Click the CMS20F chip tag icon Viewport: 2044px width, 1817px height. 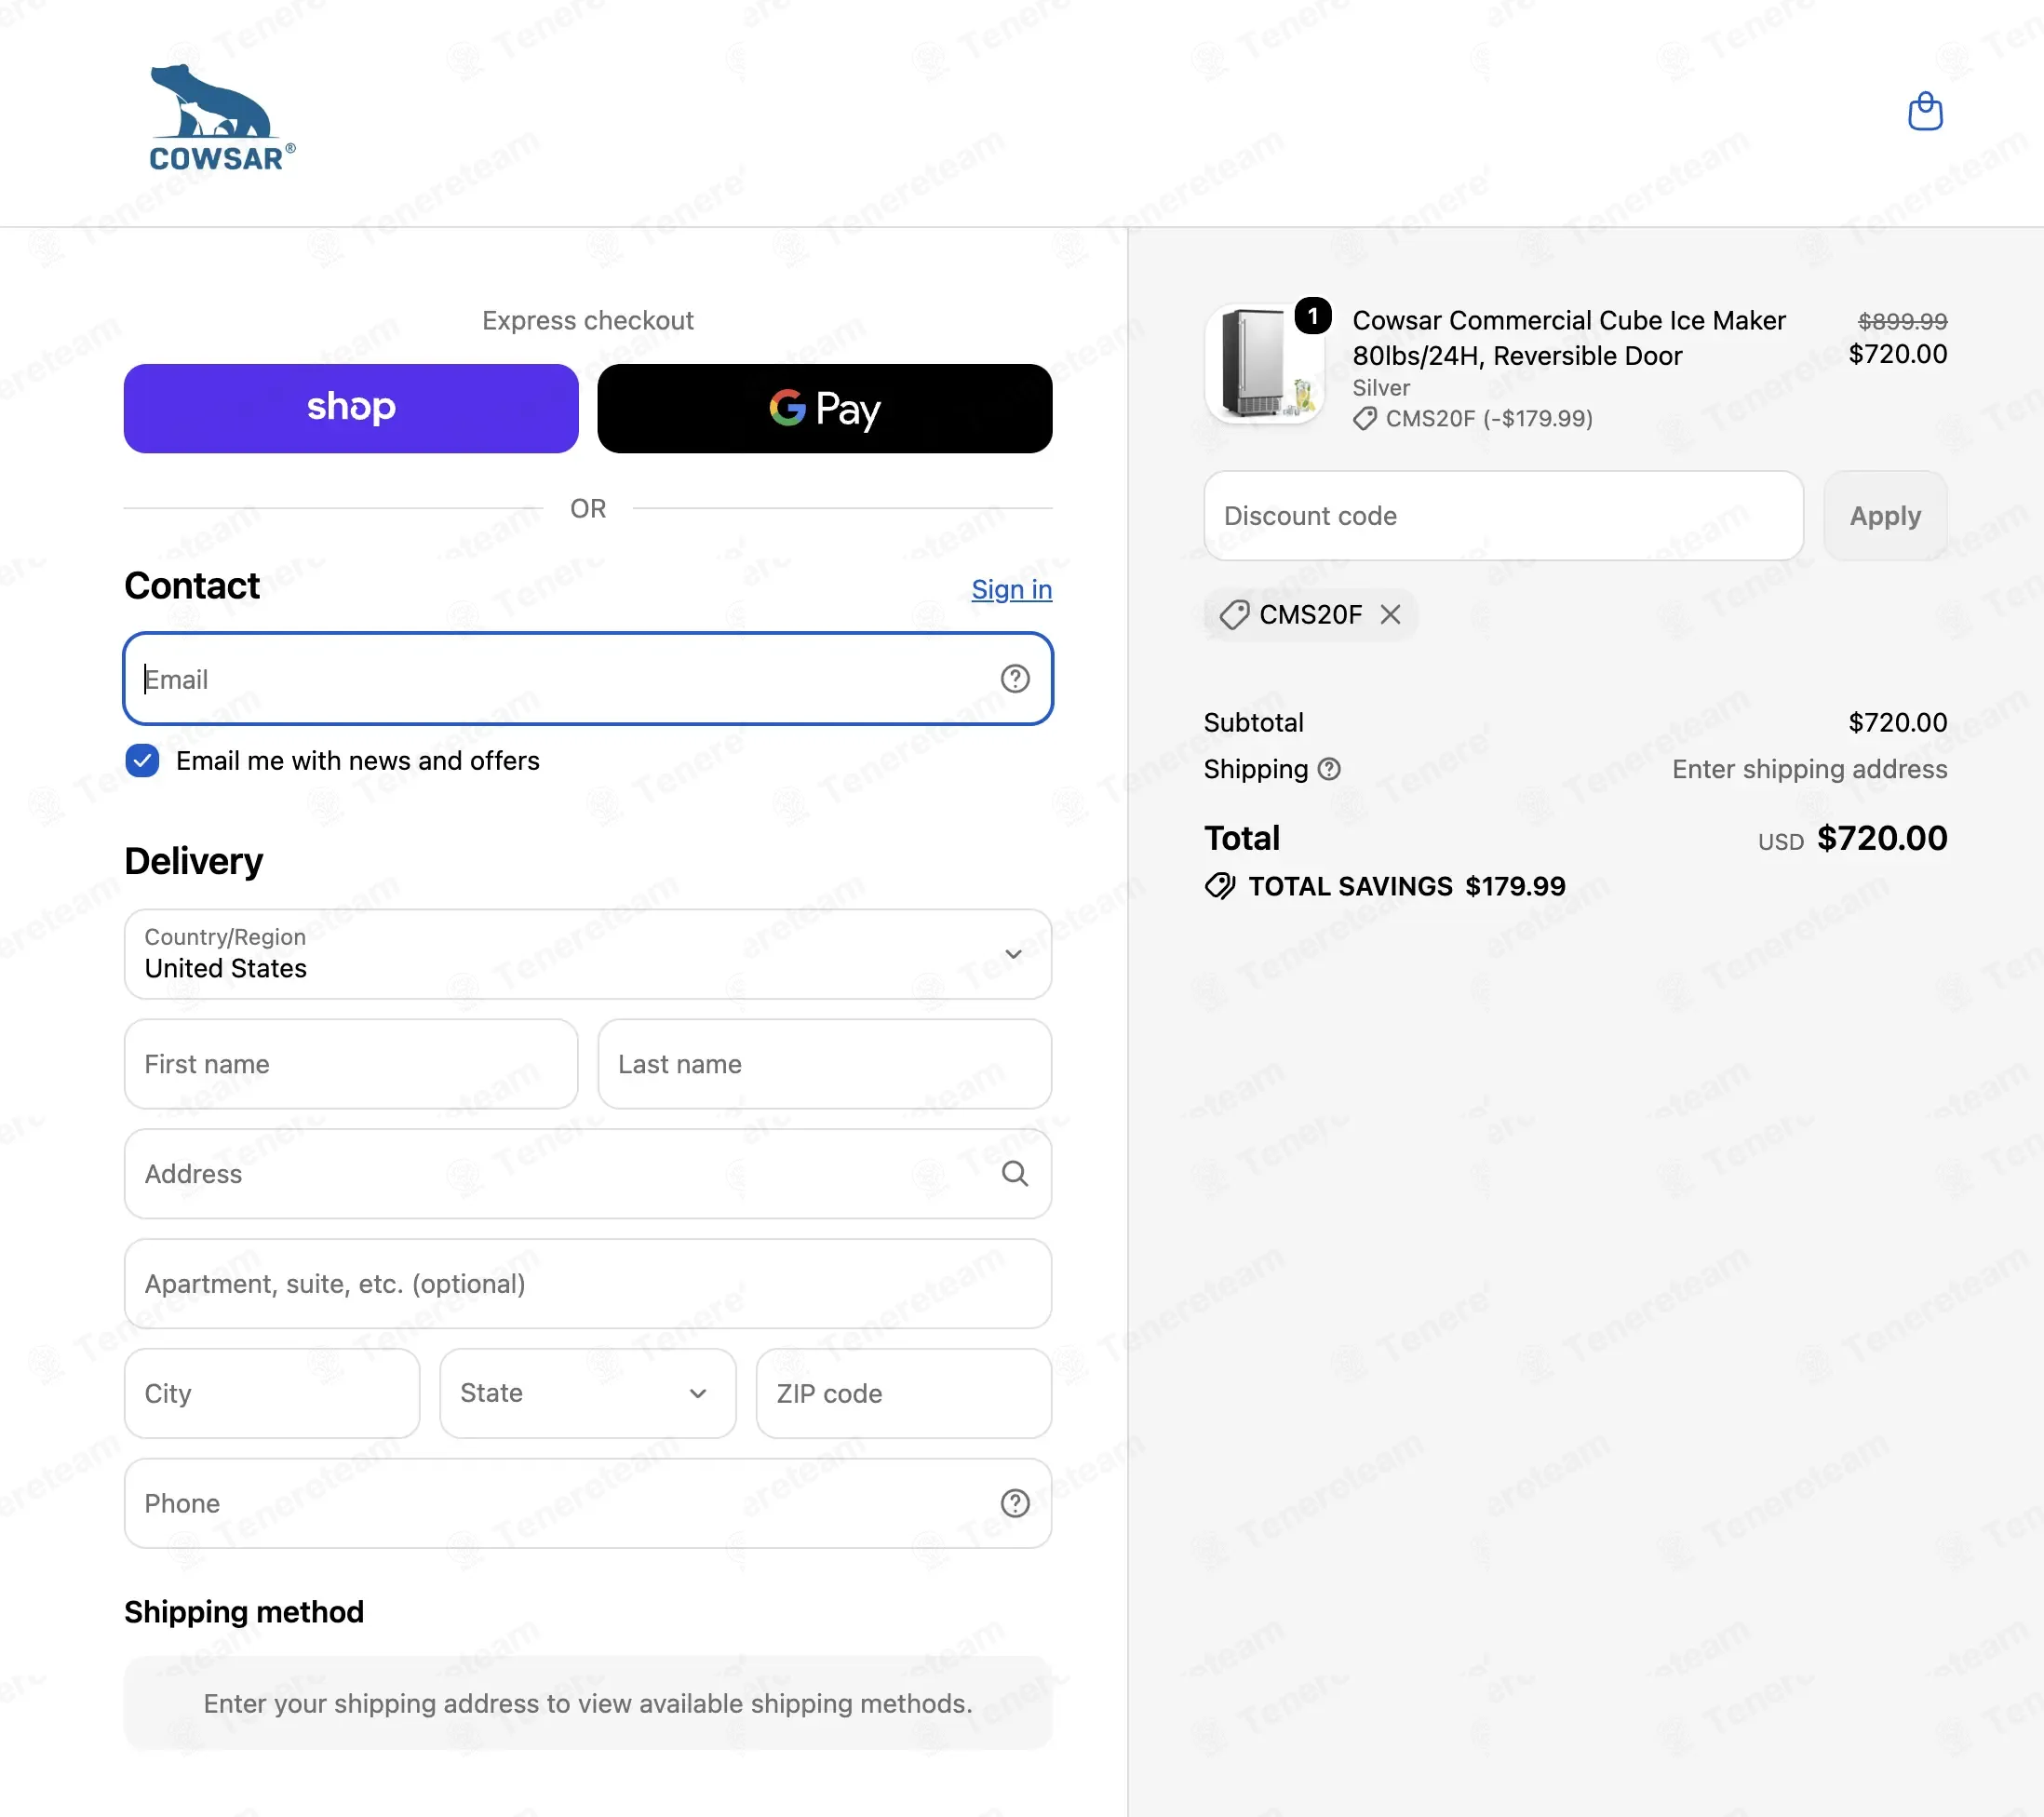coord(1234,614)
